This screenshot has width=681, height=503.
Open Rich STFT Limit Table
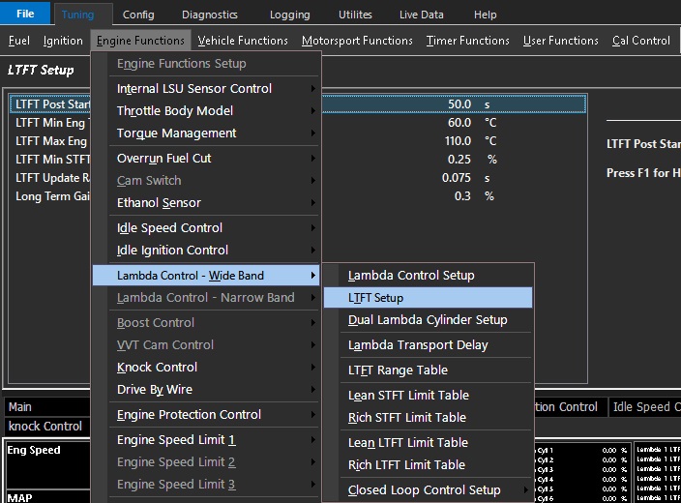428,418
